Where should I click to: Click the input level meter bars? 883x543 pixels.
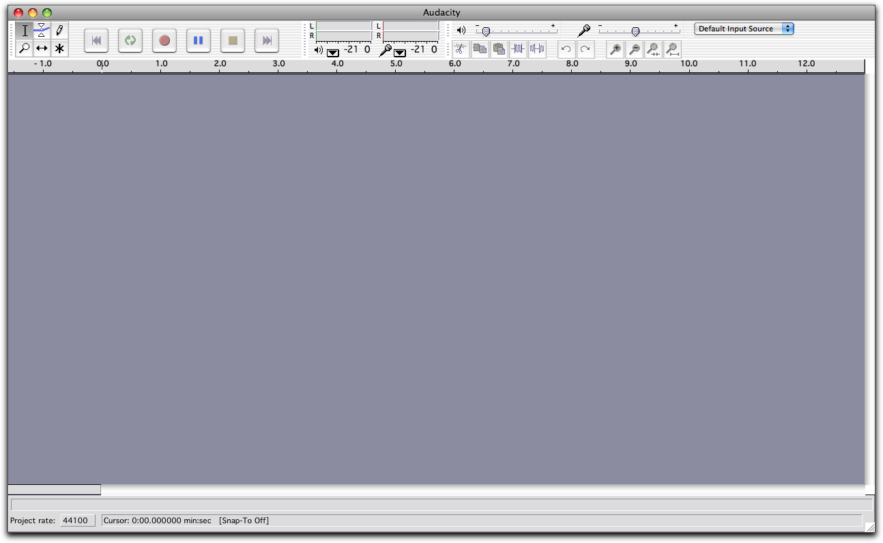point(411,31)
